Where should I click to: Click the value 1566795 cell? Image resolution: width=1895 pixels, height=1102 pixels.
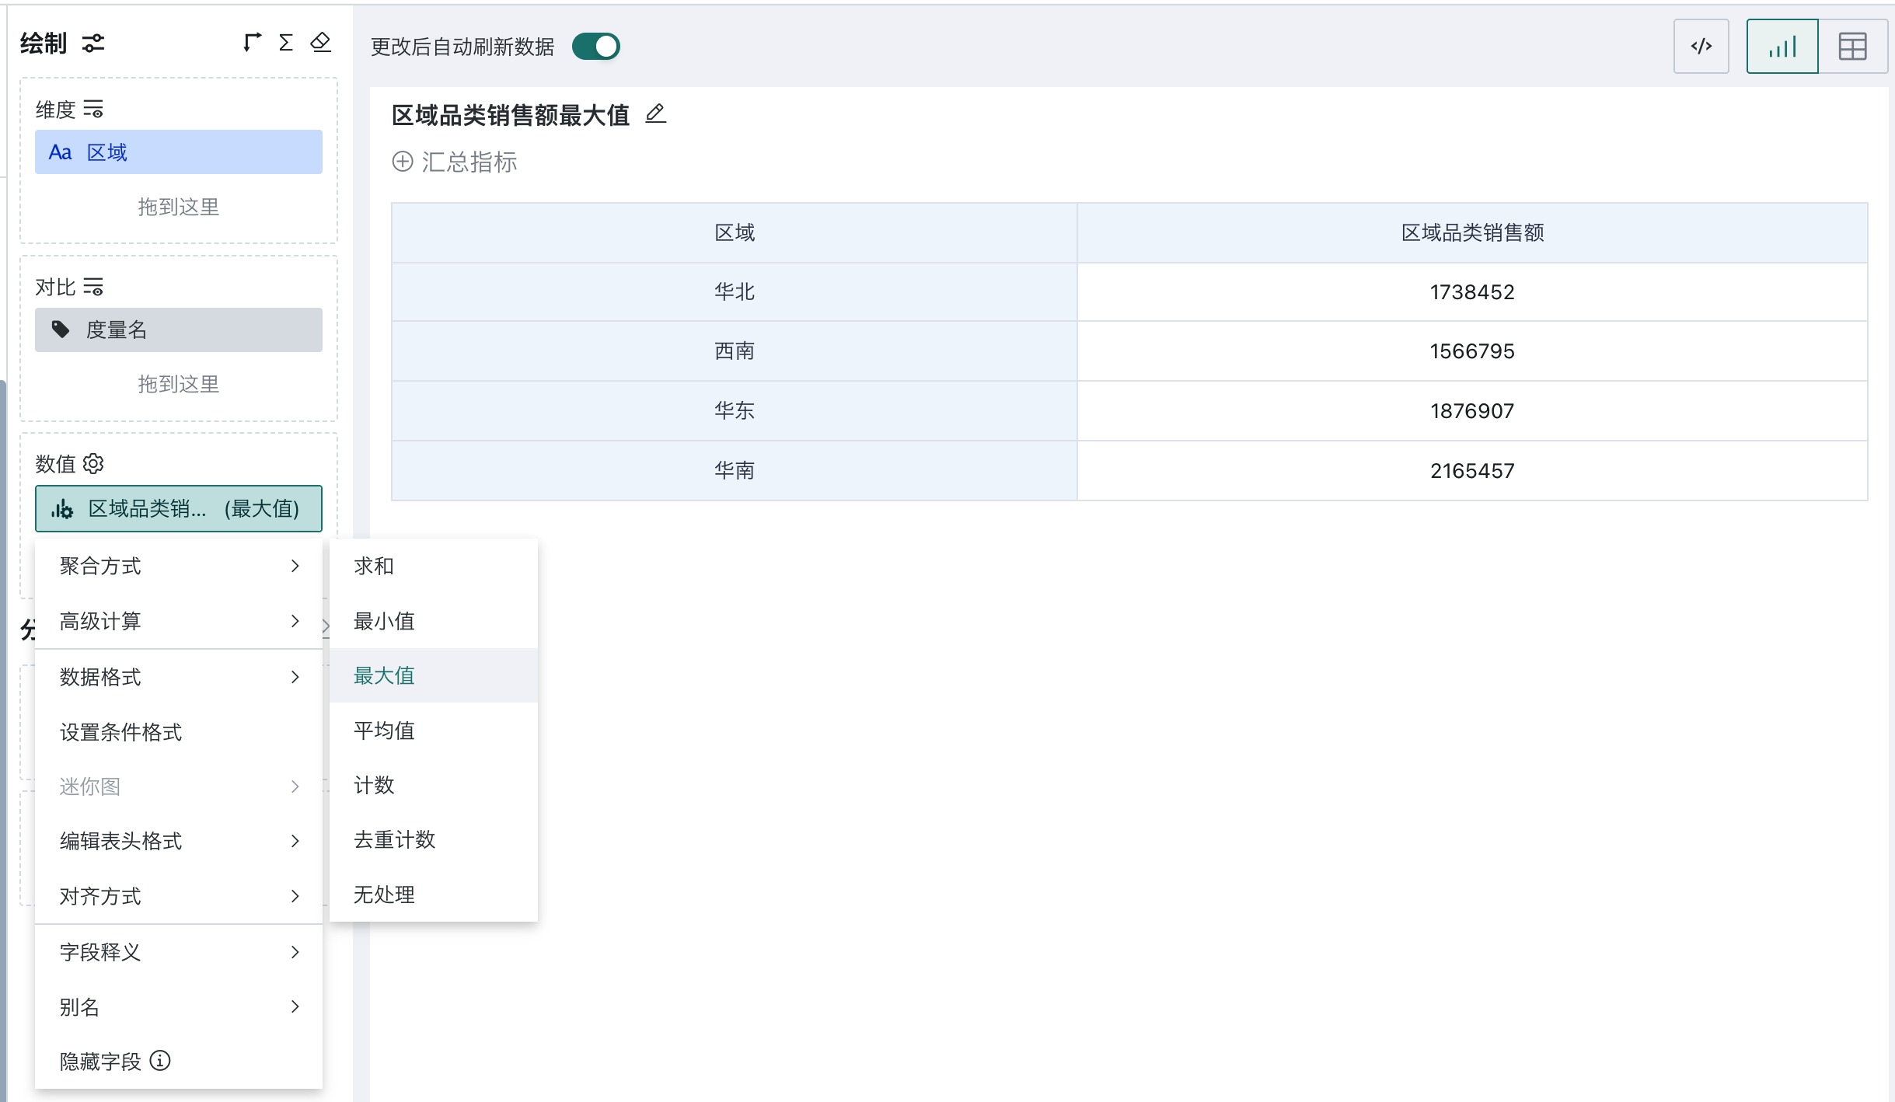coord(1472,350)
